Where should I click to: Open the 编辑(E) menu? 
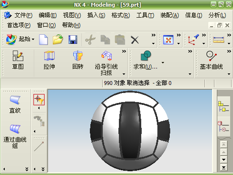coord(48,15)
